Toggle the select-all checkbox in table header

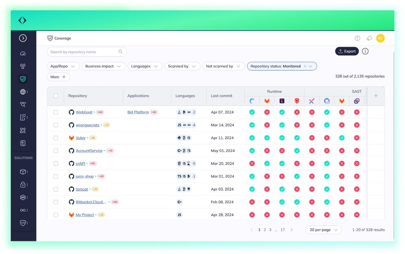[56, 96]
